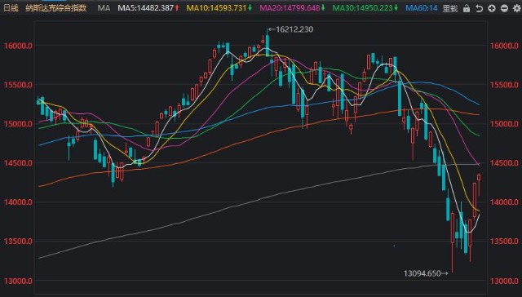Click the truncated MA60:14 value
This screenshot has height=297, width=522.
[x=421, y=7]
